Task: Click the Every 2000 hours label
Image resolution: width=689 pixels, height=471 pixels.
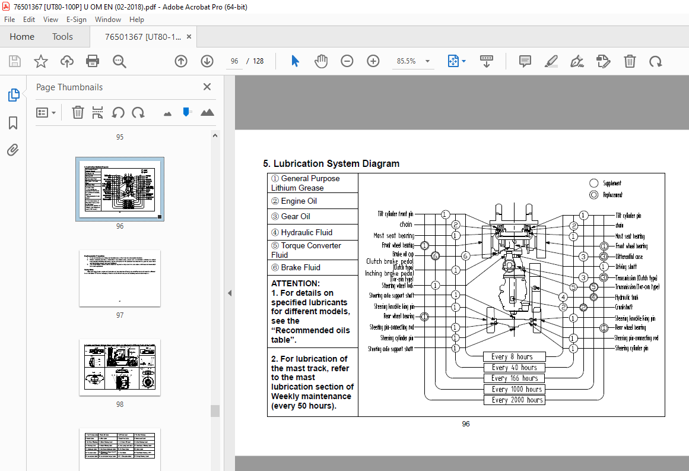Action: coord(514,400)
